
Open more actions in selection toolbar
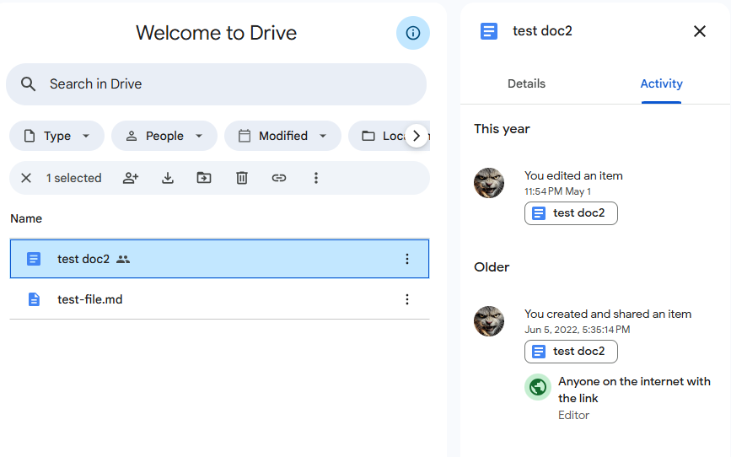(316, 178)
